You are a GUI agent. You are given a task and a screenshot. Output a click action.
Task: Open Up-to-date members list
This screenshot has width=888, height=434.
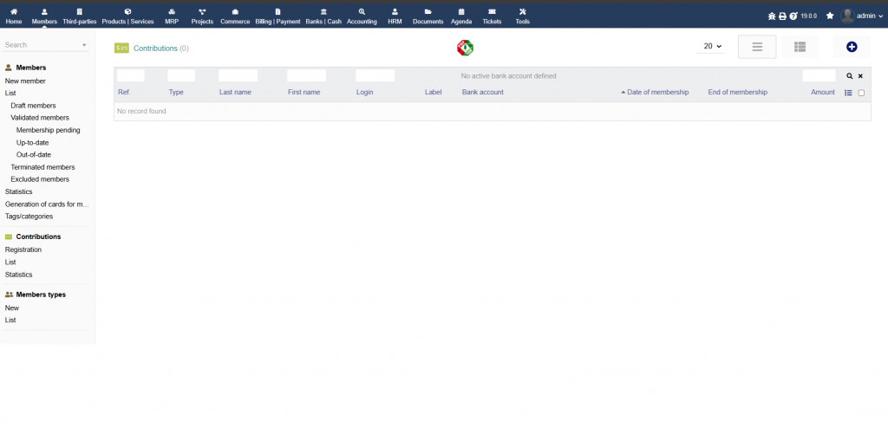[32, 143]
